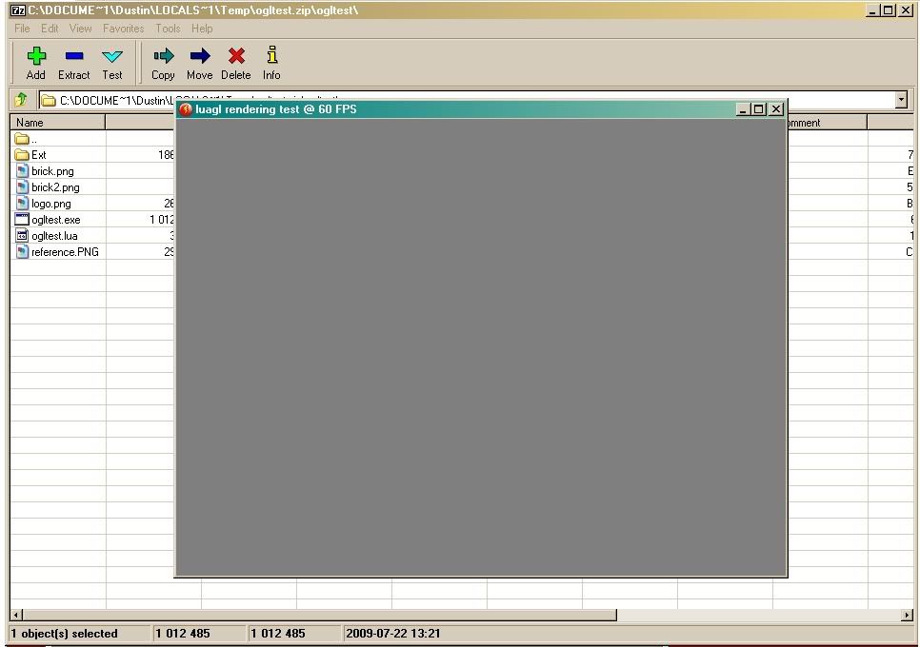Screen dimensions: 920x647
Task: Click the Move toolbar icon
Action: tap(199, 58)
